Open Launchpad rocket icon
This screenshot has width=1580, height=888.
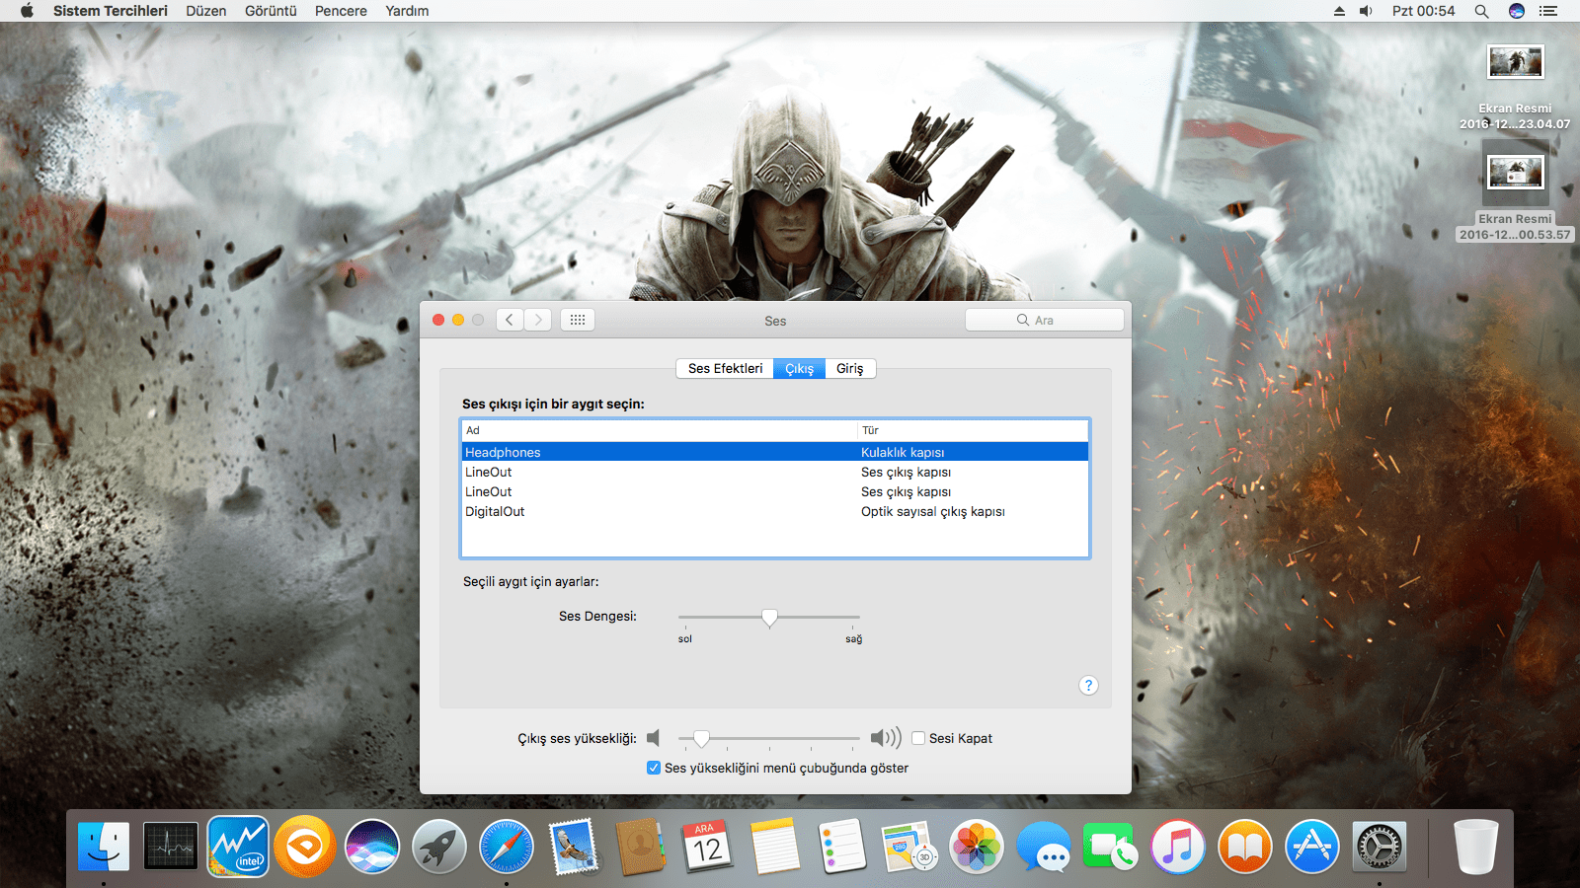(x=439, y=847)
